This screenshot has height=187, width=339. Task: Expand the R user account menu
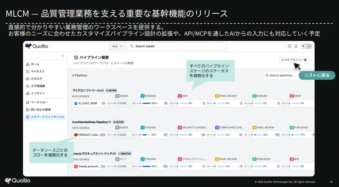click(x=306, y=46)
